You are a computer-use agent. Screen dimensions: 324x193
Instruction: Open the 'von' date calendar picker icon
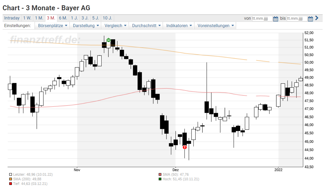276,19
